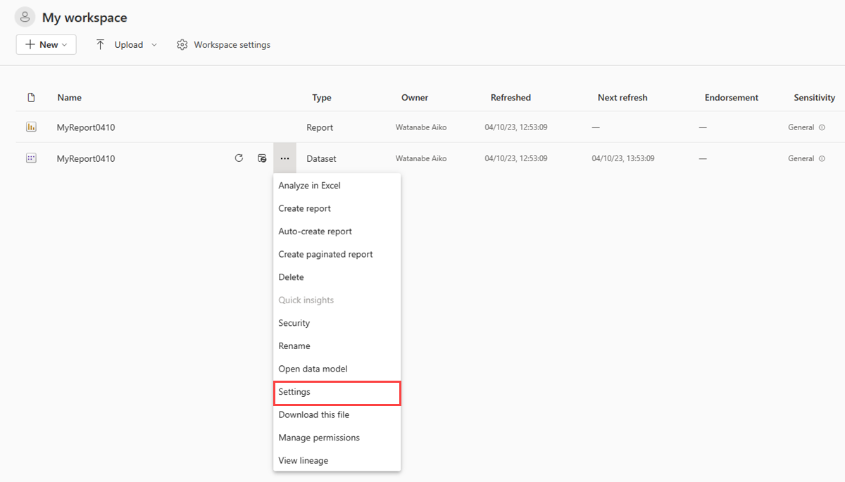845x482 pixels.
Task: Open the New dropdown
Action: tap(46, 44)
